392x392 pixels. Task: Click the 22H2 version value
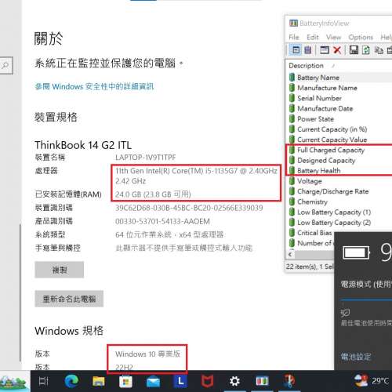(124, 367)
